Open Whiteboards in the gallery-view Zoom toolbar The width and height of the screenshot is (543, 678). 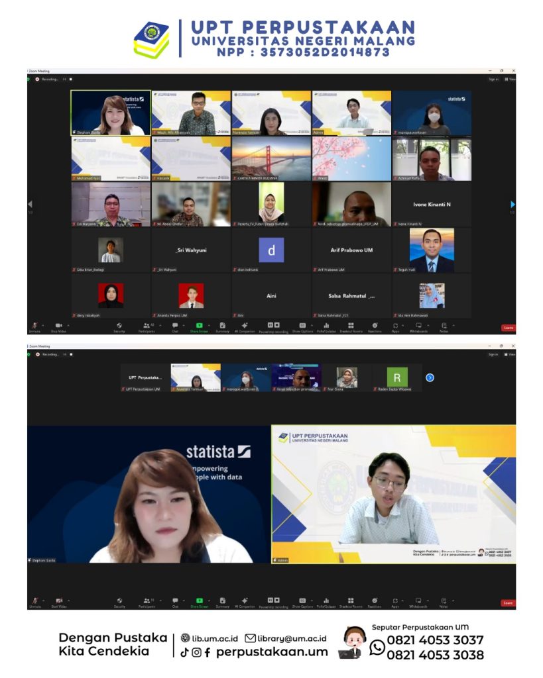click(418, 327)
